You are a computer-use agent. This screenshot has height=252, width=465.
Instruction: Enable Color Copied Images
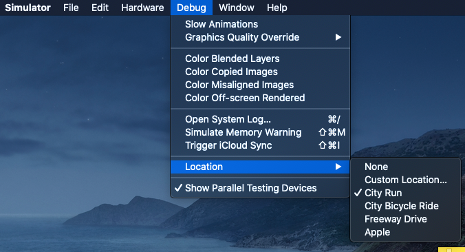(261, 72)
